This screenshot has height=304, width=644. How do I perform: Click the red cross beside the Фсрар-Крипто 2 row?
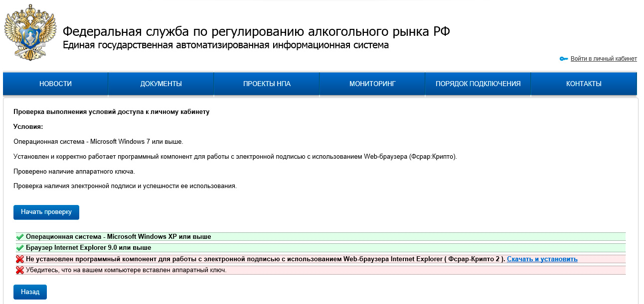coord(20,259)
